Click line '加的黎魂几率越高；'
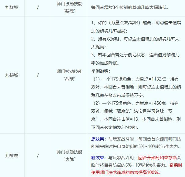185x177 pixels. 109,31
